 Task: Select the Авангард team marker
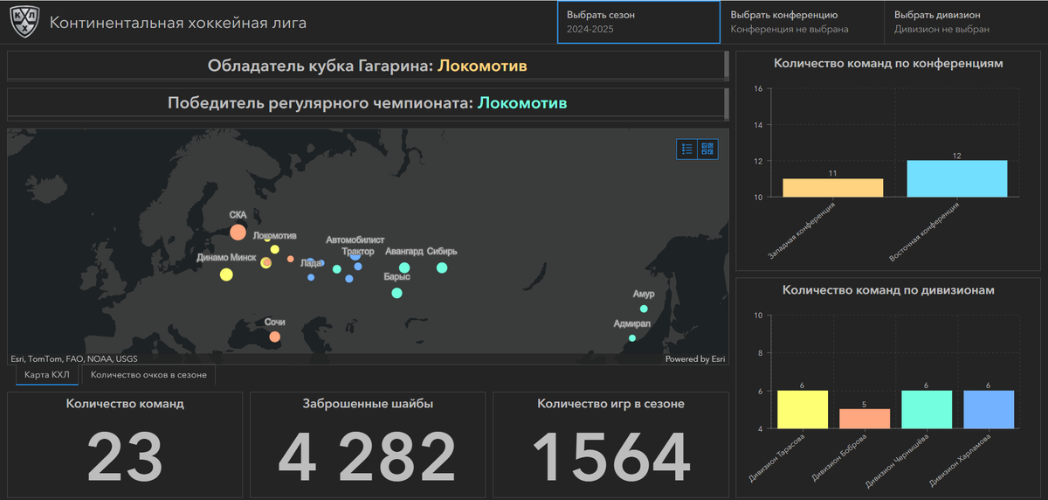(x=404, y=268)
